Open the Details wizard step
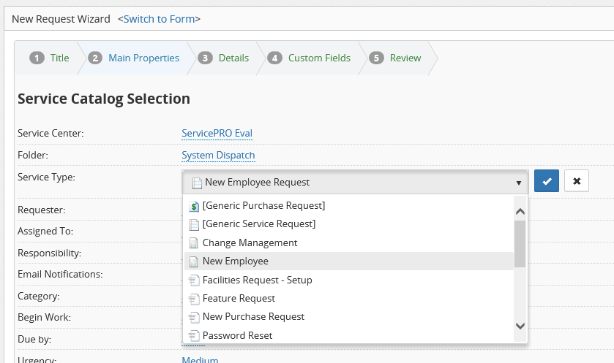Viewport: 614px width, 363px height. (225, 58)
